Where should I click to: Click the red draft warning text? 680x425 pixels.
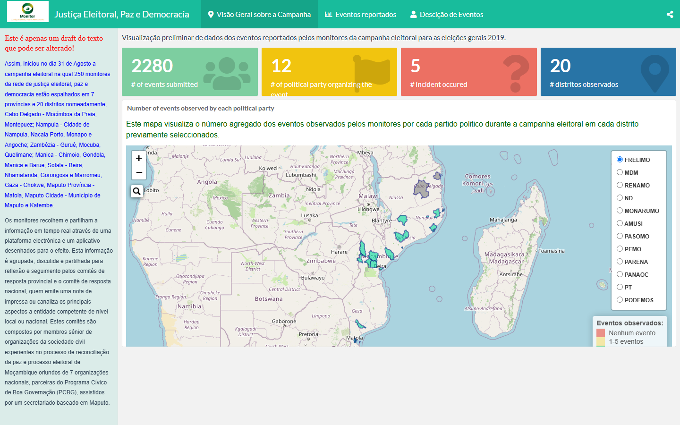click(54, 43)
